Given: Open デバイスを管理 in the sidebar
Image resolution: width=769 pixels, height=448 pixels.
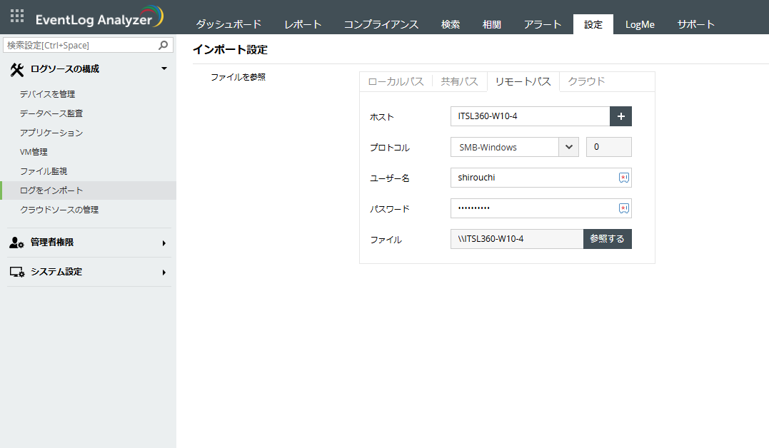Looking at the screenshot, I should [47, 94].
